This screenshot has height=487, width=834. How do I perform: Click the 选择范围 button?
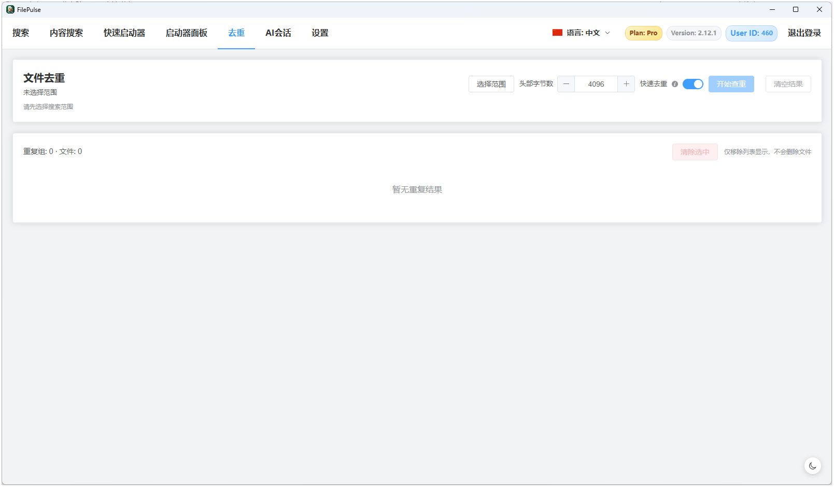pyautogui.click(x=491, y=84)
